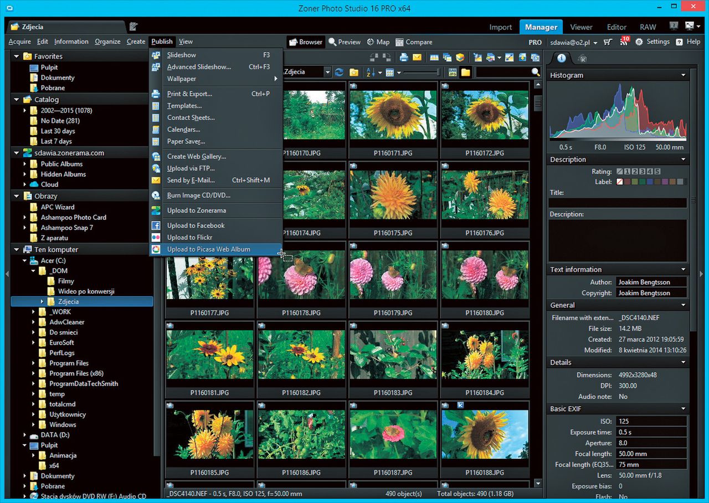Viewport: 709px width, 503px height.
Task: Click the magnifier icon in the search box
Action: 535,72
